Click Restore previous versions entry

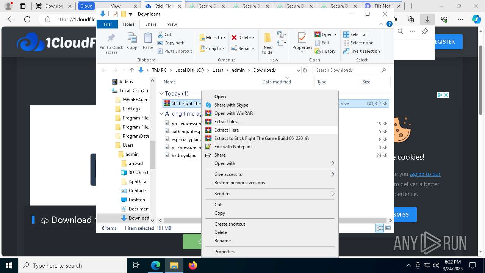click(x=270, y=183)
